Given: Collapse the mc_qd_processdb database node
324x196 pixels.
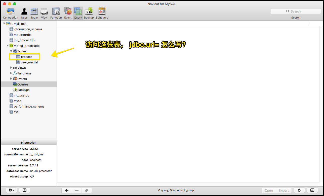Looking at the screenshot, I should 8,46.
